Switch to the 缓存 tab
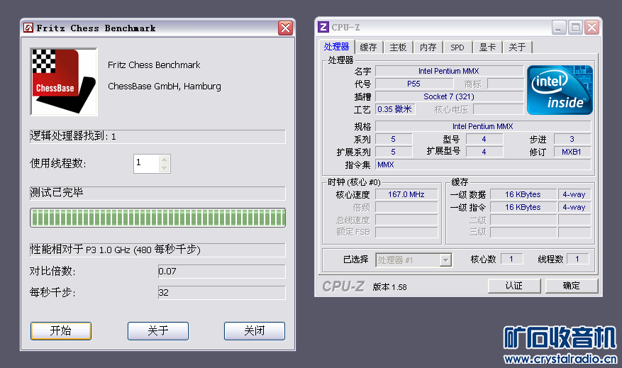Screen dimensions: 622x368 (x=369, y=48)
